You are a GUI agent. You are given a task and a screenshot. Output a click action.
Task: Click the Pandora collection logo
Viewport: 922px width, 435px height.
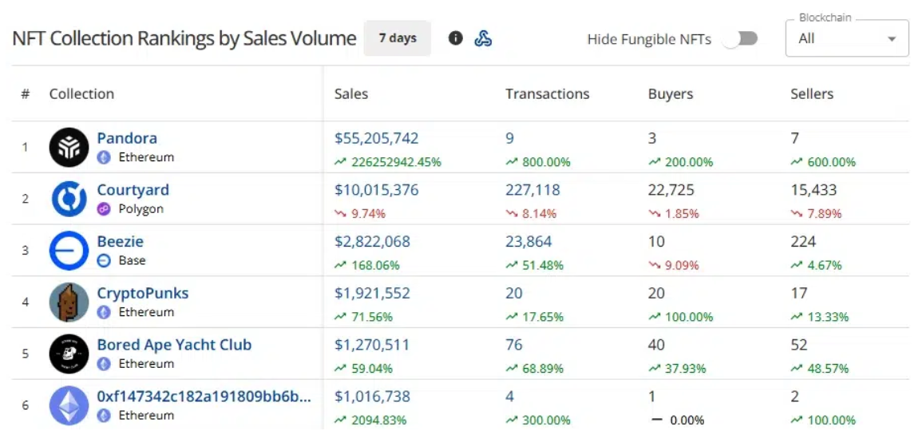point(69,147)
